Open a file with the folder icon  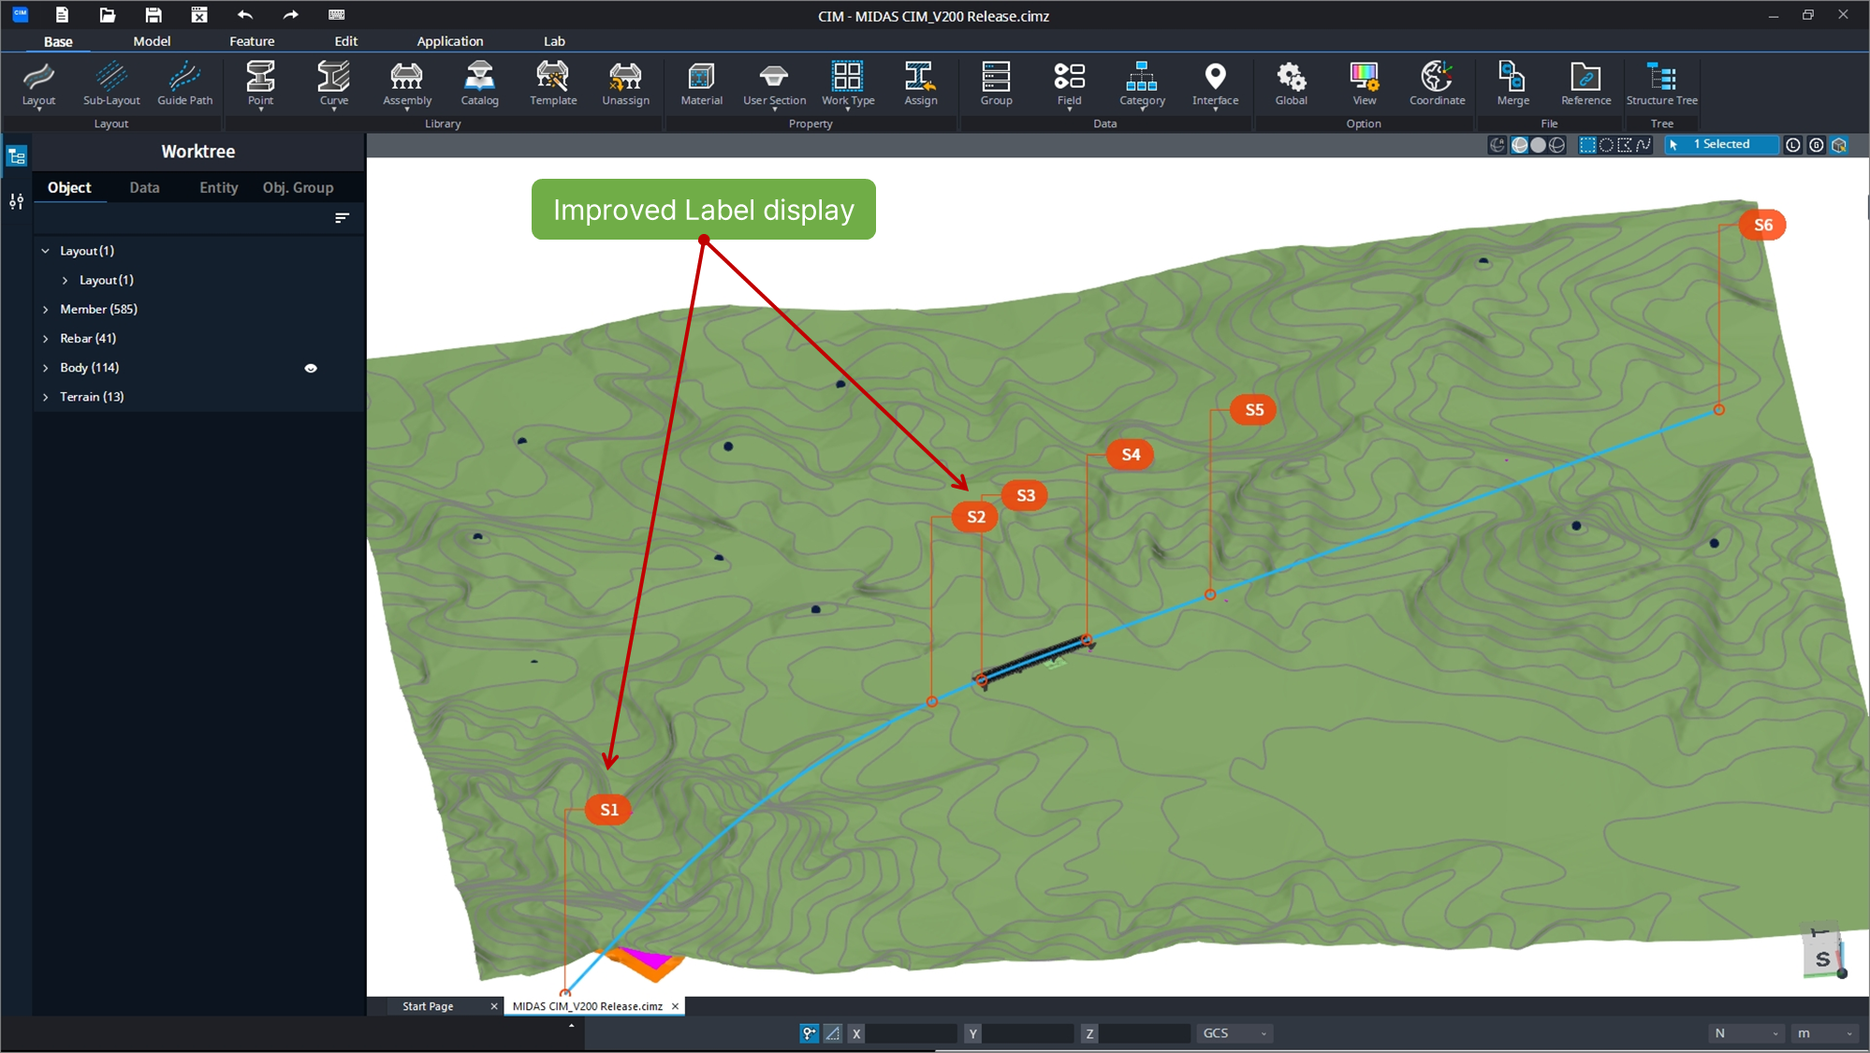[x=108, y=15]
